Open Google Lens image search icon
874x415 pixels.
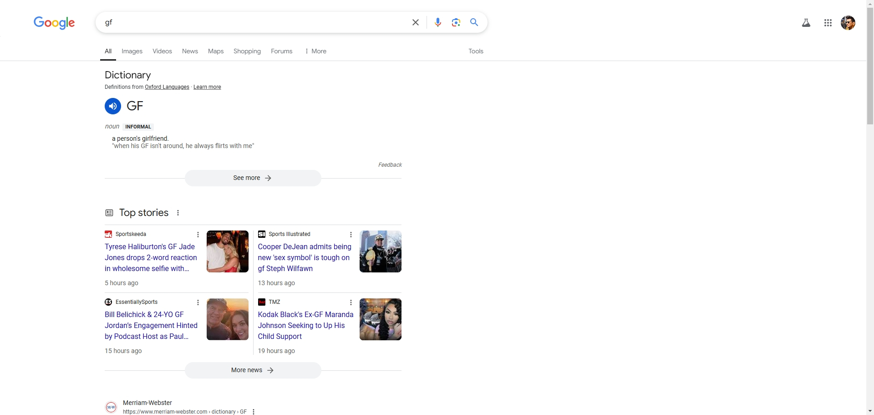click(456, 22)
